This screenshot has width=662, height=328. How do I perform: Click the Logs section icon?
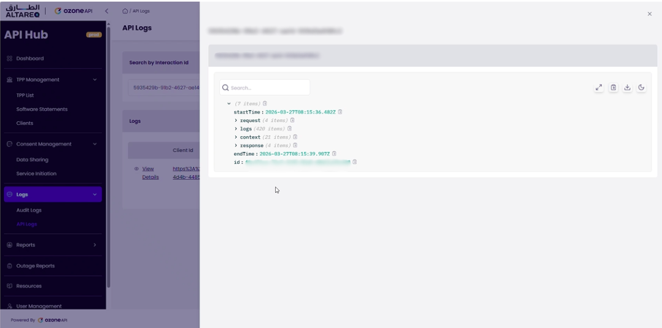click(10, 195)
